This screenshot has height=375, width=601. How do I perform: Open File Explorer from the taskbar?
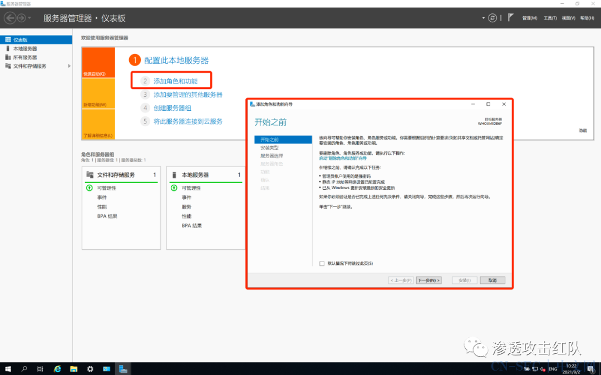[73, 369]
